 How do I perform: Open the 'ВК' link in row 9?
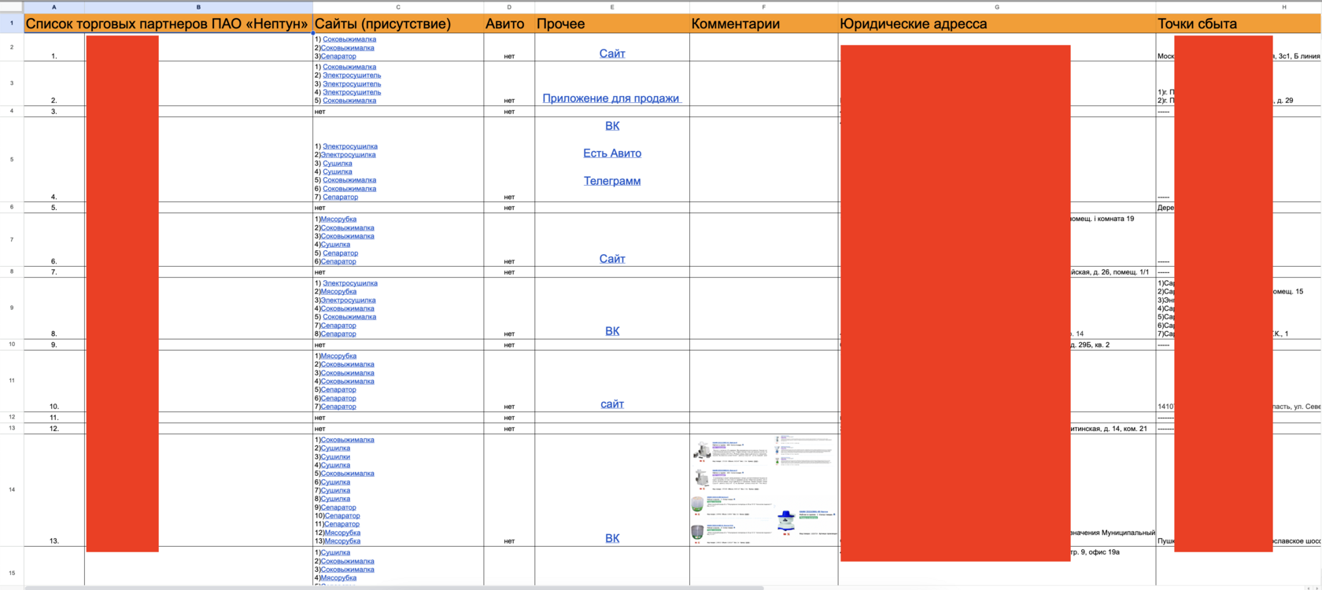(612, 331)
